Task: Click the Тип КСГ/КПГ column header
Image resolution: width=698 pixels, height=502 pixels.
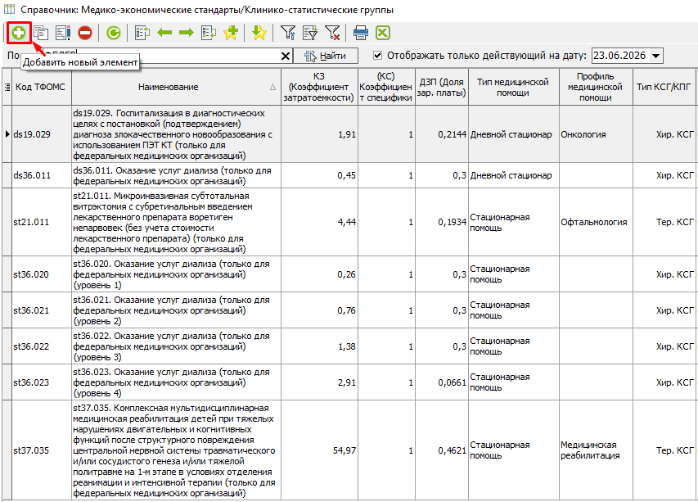Action: pyautogui.click(x=664, y=87)
